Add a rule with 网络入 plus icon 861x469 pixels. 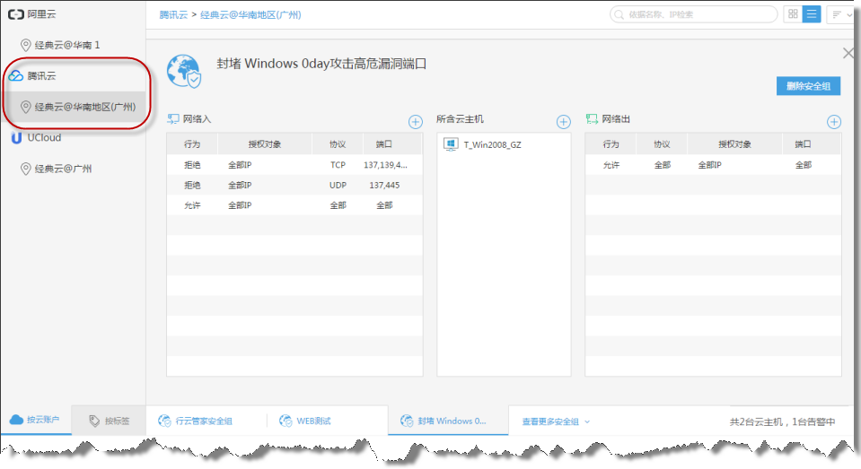415,122
